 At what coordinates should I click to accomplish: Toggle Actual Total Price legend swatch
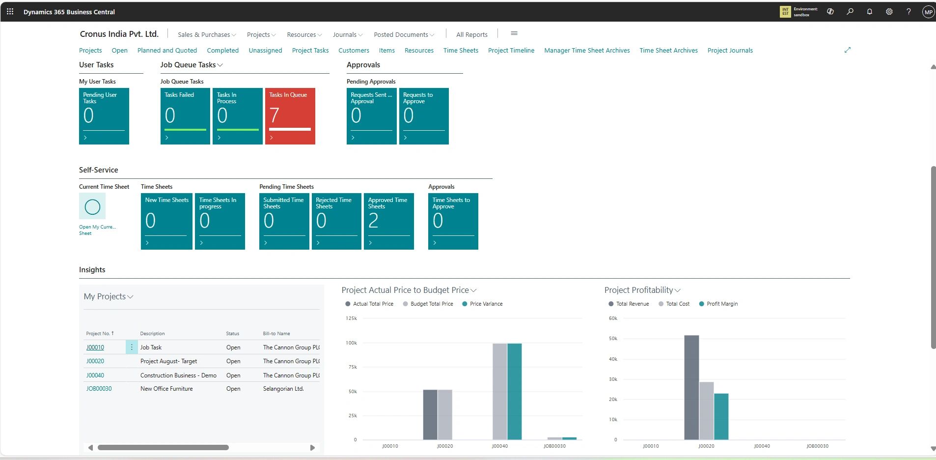click(x=348, y=304)
